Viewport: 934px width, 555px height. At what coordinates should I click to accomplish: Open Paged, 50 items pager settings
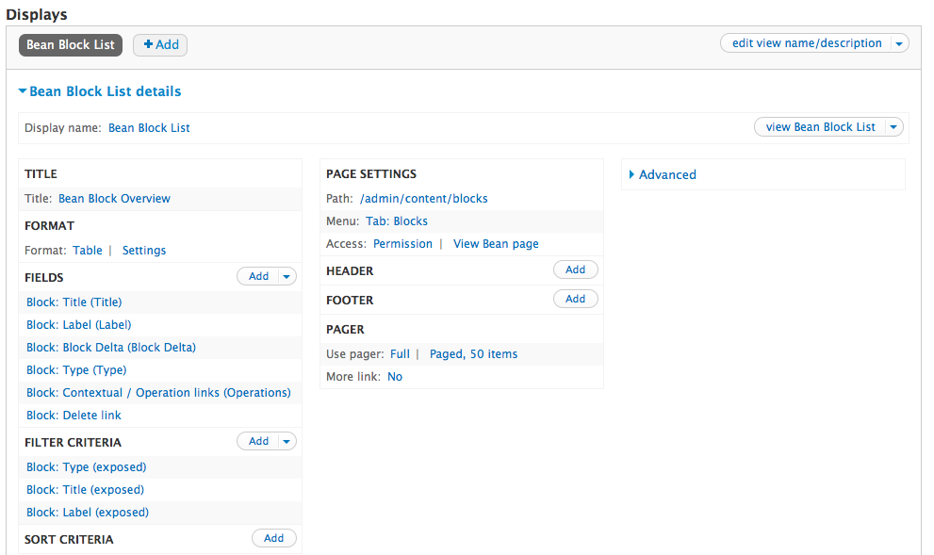[x=473, y=353]
